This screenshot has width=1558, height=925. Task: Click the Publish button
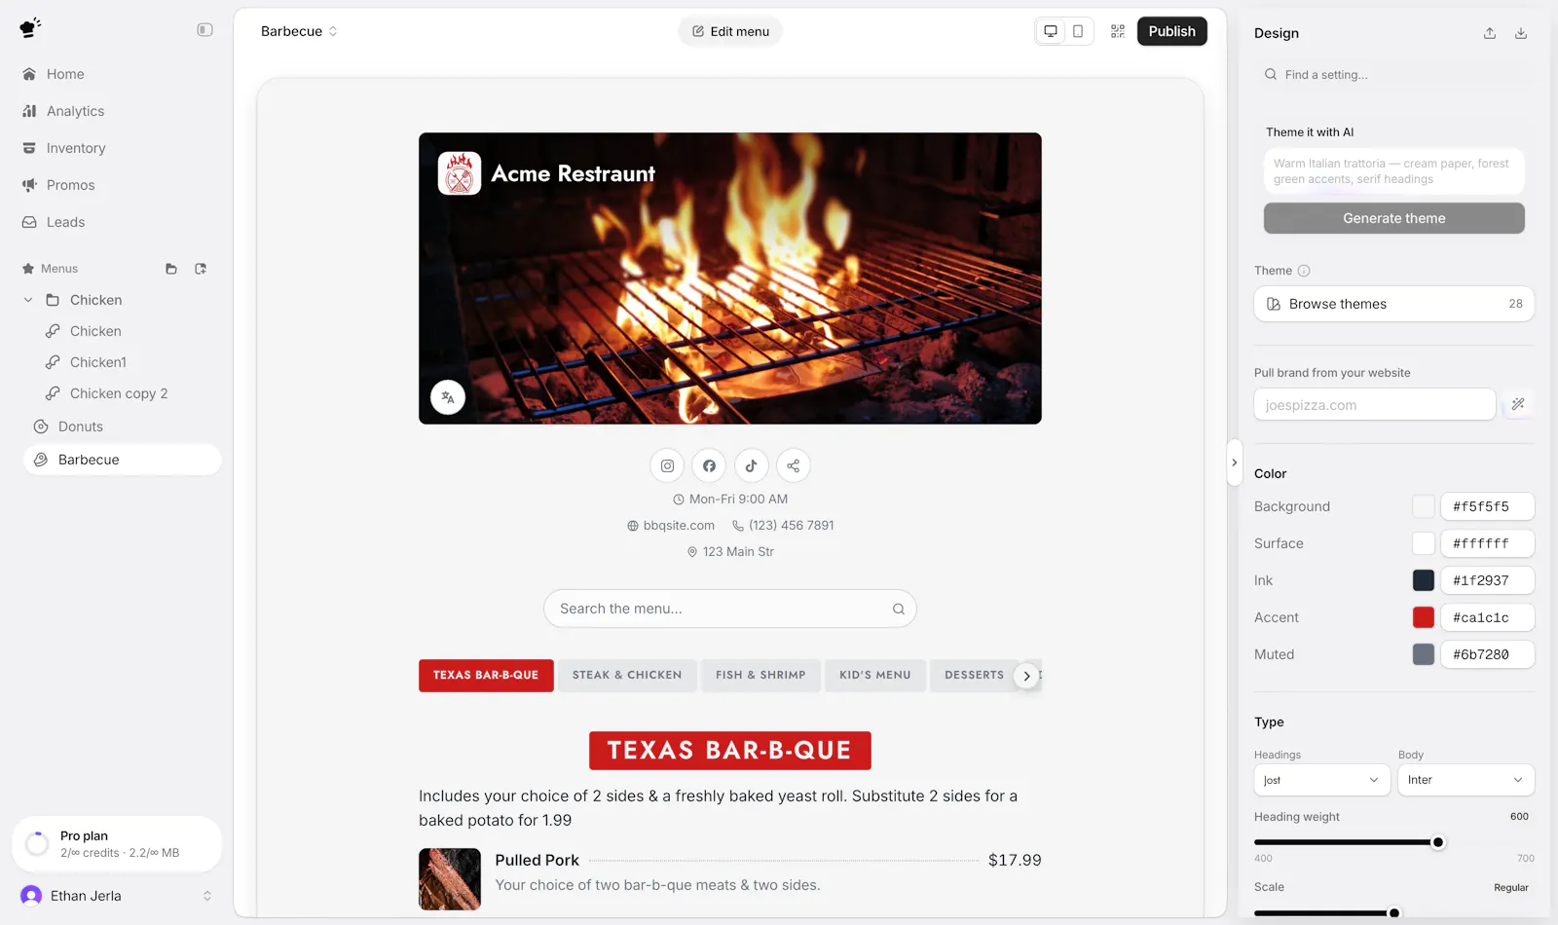[x=1172, y=31]
